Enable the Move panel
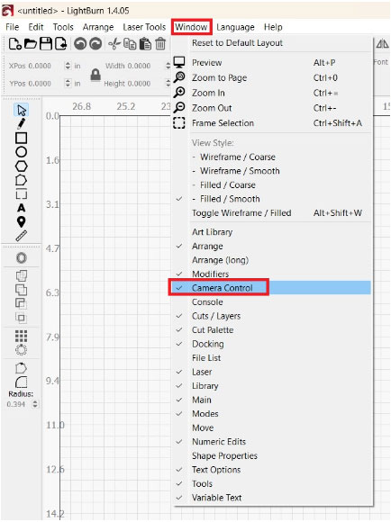The height and width of the screenshot is (522, 391). pyautogui.click(x=270, y=427)
